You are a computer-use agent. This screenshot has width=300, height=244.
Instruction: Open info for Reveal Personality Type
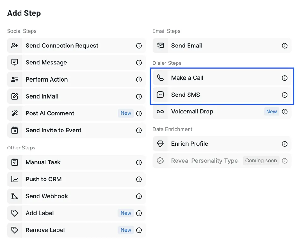point(285,161)
